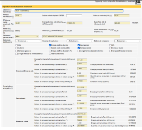Click CO2 emission factor for Energia elettrica
The height and width of the screenshot is (130, 142).
point(82,81)
